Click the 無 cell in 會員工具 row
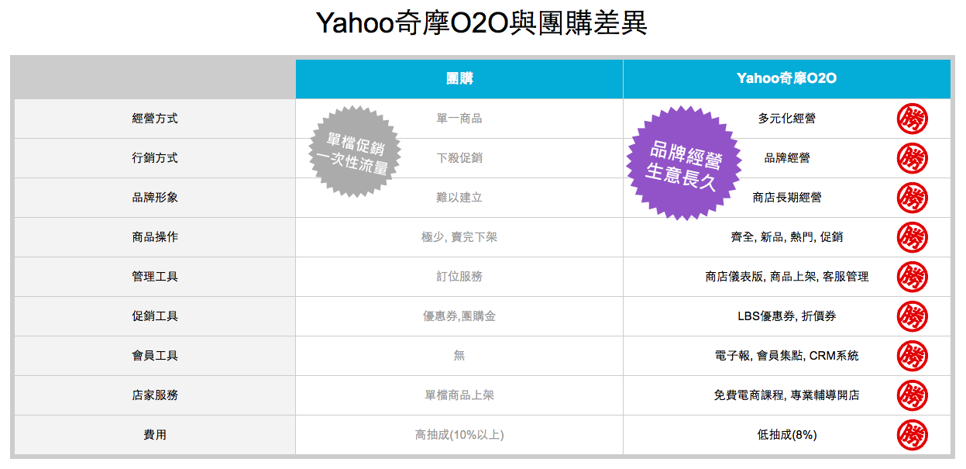Screen dimensions: 966x469 click(x=459, y=356)
